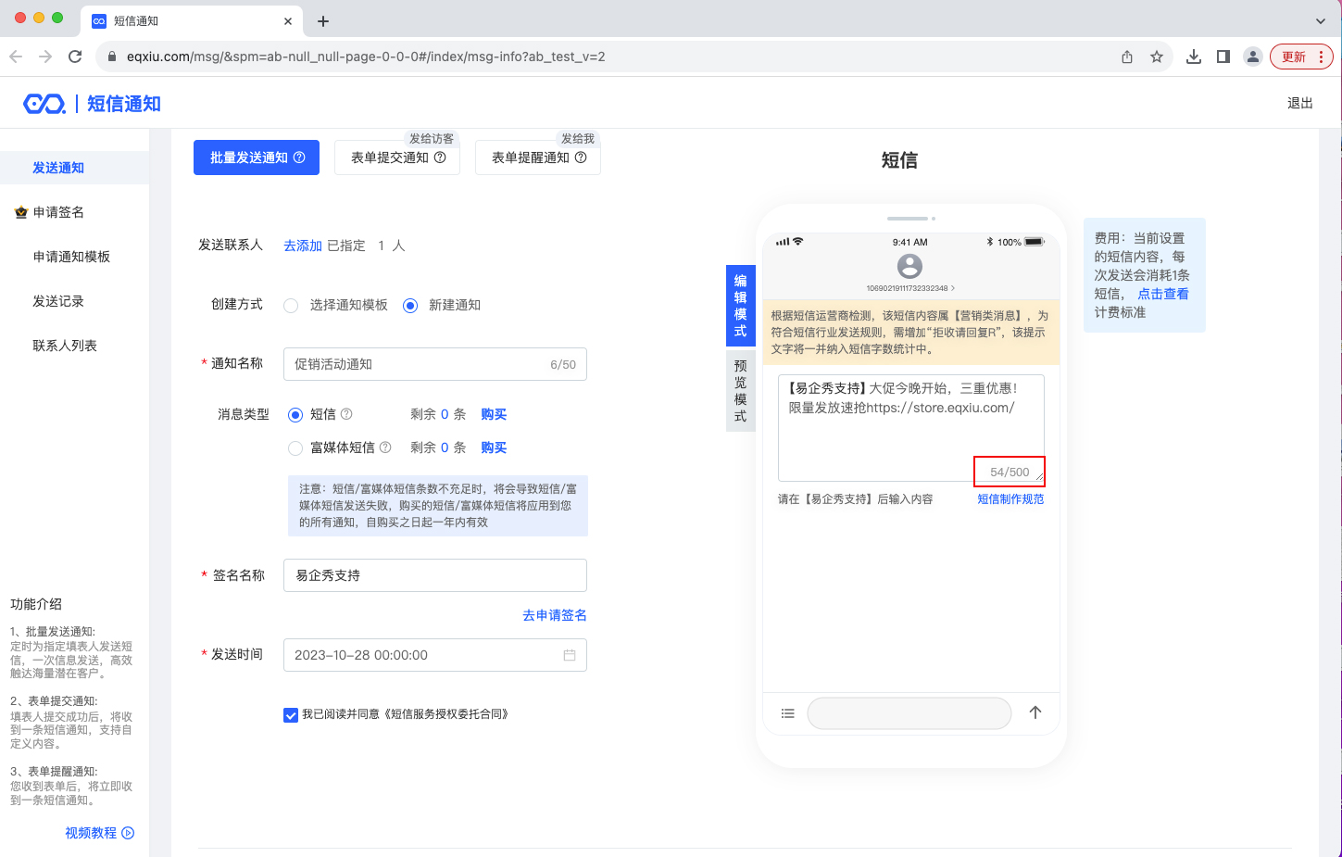Click the 签名名称 input field

435,575
